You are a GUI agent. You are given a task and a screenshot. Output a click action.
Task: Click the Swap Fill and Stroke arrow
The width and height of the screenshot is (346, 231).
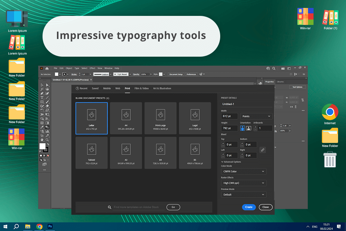pyautogui.click(x=48, y=144)
